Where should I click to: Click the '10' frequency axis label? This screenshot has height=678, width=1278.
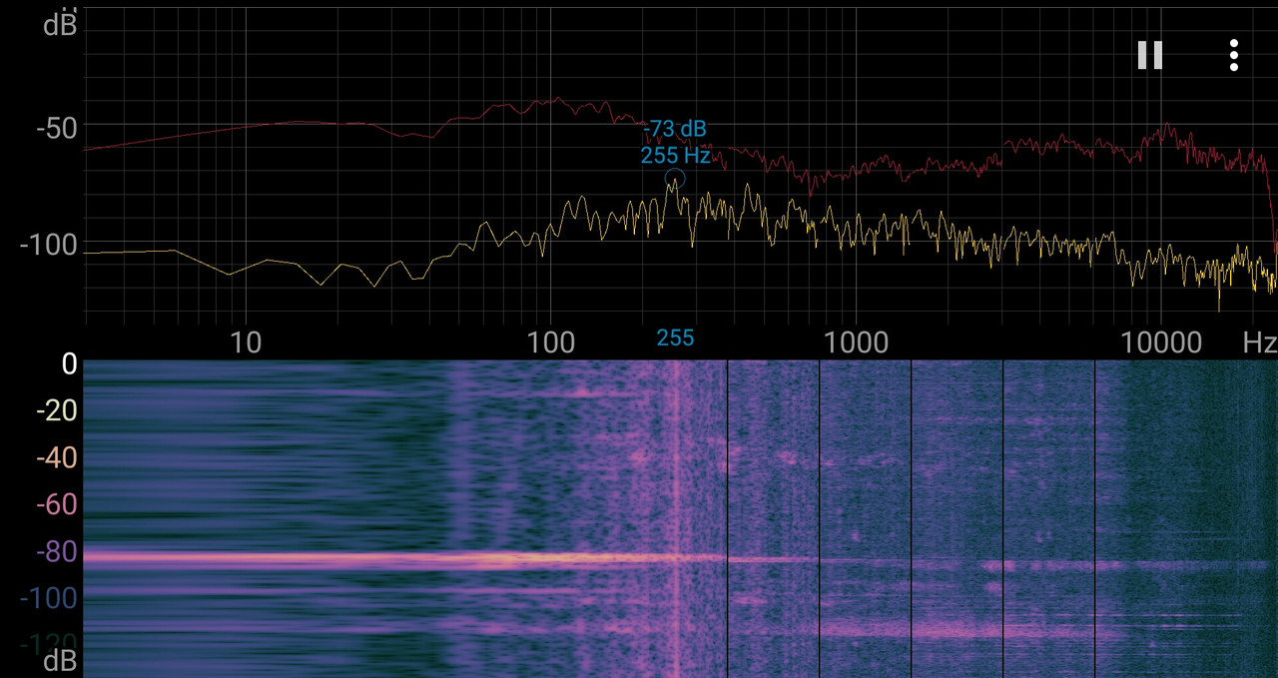pyautogui.click(x=246, y=343)
